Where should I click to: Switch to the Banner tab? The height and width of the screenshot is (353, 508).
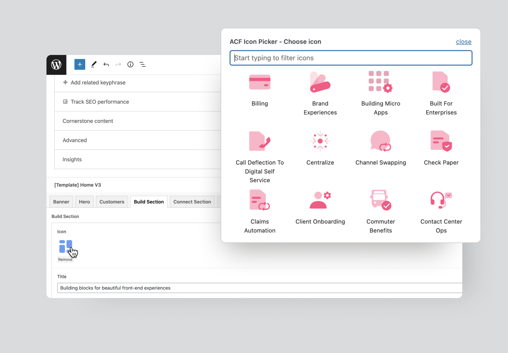coord(61,202)
